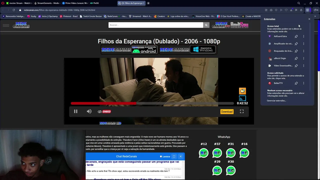
Task: Open the downloads icon in toolbar
Action: pyautogui.click(x=291, y=10)
